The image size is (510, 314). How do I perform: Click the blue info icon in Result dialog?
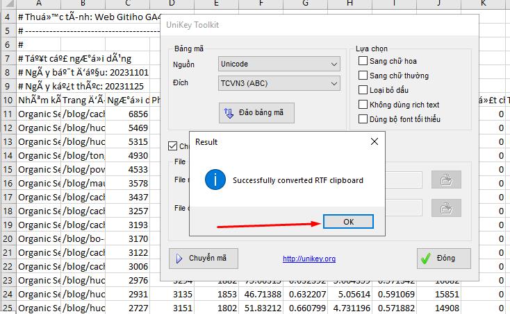[x=215, y=180]
